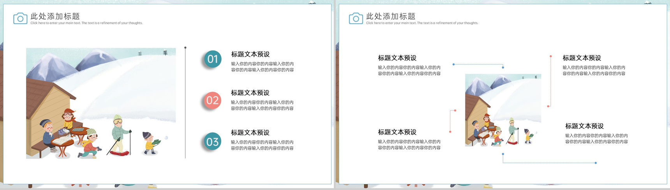Click 标题文本预设 heading beside circle 03

pos(250,133)
